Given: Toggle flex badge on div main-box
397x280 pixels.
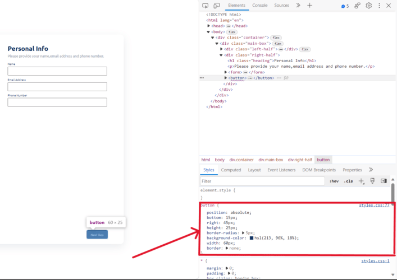Looking at the screenshot, I should 278,44.
